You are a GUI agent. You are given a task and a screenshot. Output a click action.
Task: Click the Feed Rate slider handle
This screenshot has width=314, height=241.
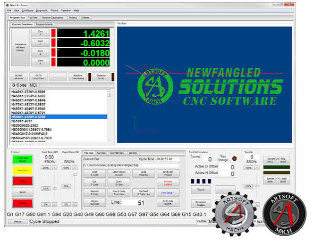pyautogui.click(x=54, y=189)
